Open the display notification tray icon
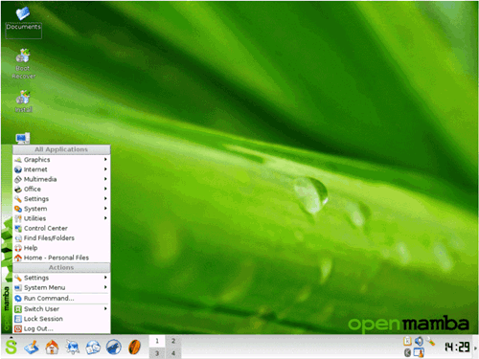Viewport: 479px width, 359px height. point(419,352)
